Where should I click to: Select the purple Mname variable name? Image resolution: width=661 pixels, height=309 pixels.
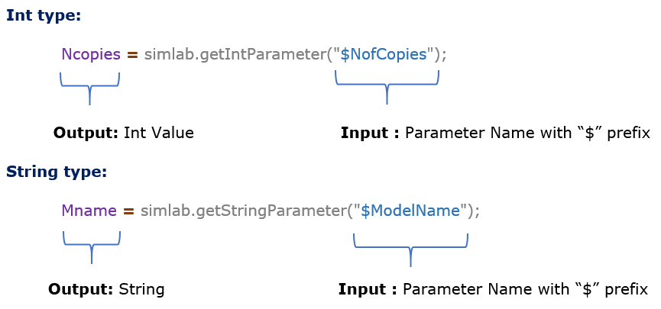point(88,211)
